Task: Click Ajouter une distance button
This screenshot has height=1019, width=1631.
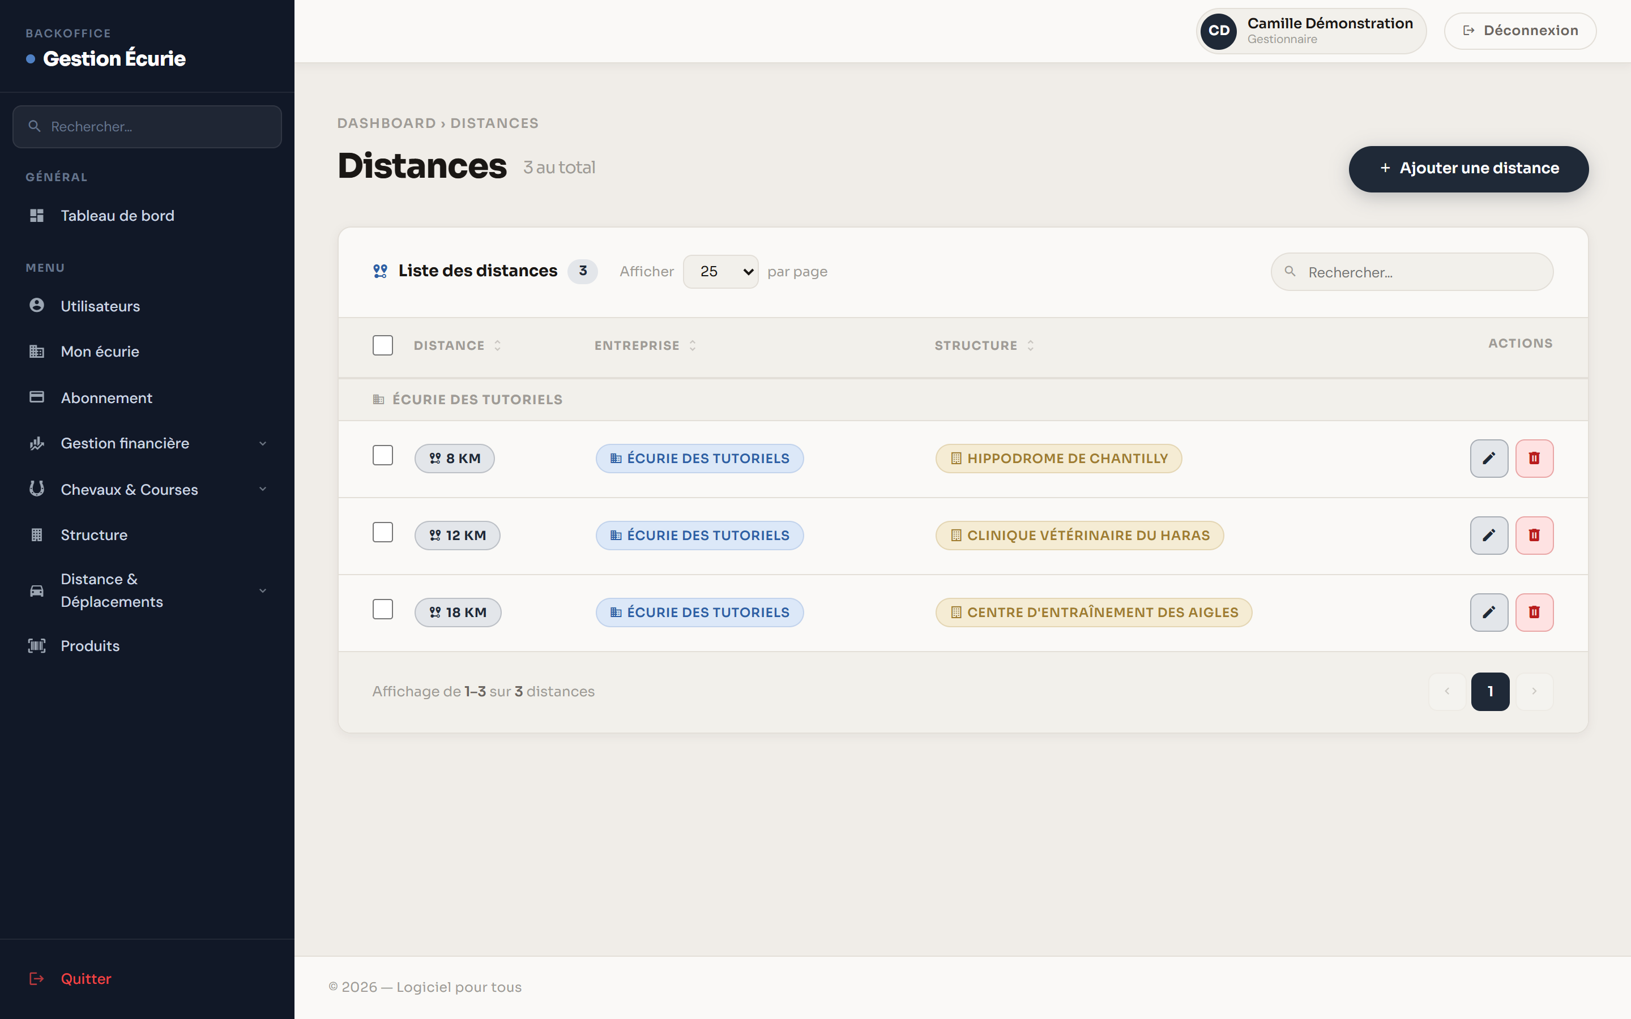Action: (1468, 169)
